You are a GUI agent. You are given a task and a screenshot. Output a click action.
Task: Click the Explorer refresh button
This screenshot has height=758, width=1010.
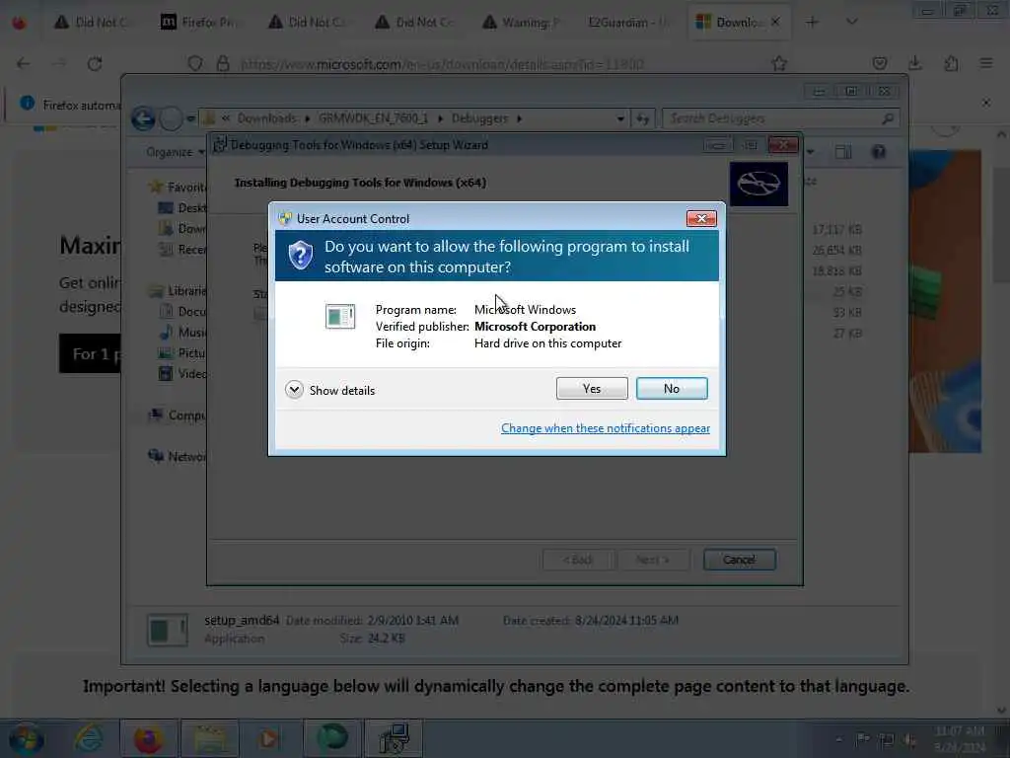coord(642,118)
